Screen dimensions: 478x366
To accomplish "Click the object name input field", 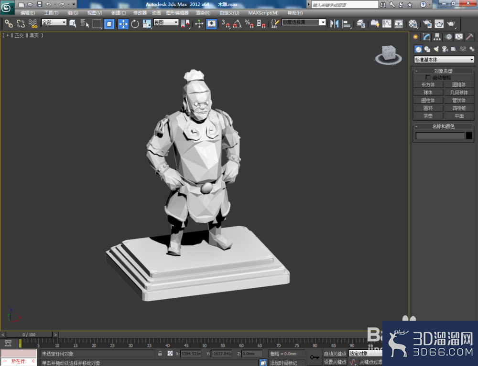I will click(440, 136).
